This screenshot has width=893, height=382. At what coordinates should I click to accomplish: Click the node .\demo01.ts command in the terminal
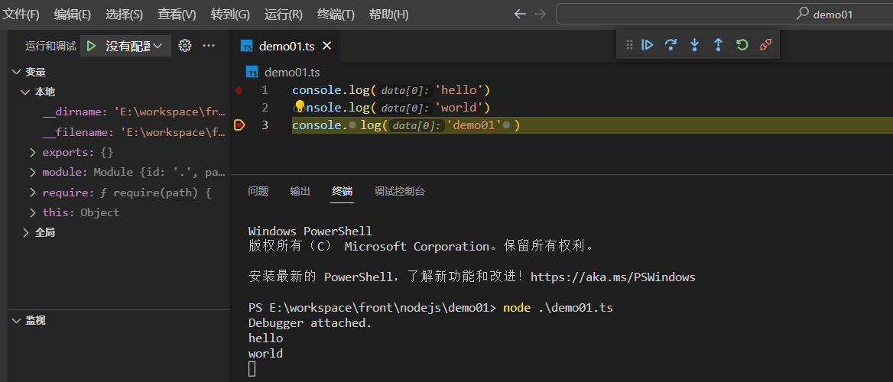(x=558, y=308)
